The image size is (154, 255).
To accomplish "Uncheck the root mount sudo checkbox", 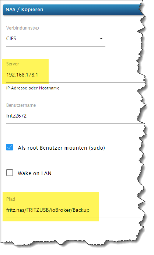I will point(10,147).
